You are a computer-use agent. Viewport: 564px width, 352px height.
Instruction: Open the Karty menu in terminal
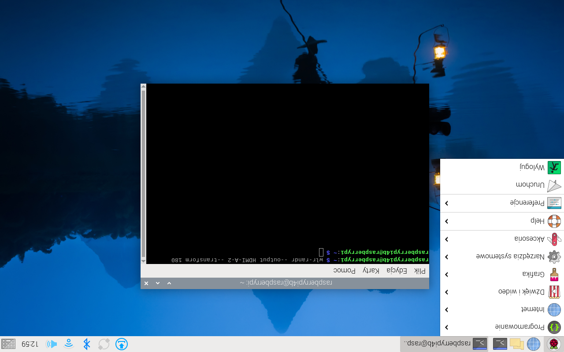click(371, 271)
